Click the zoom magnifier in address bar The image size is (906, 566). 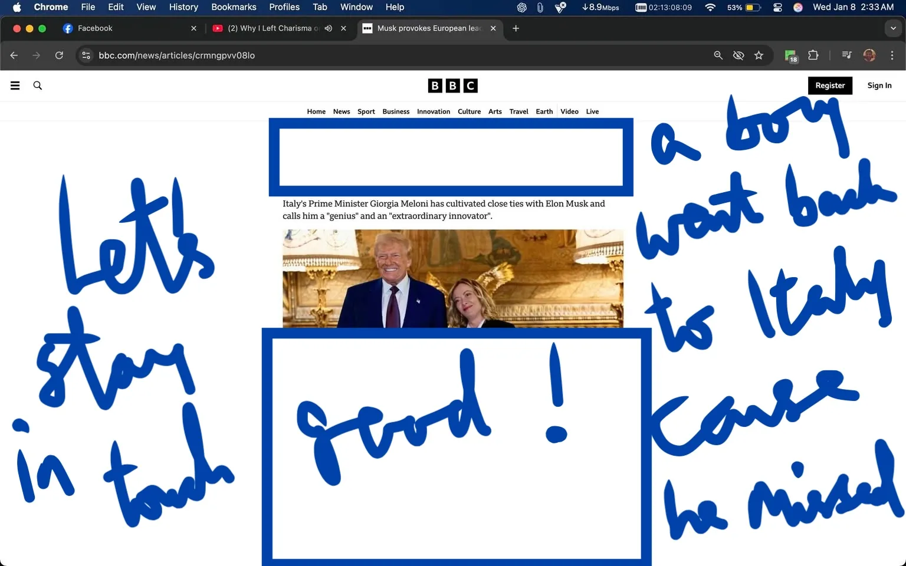coord(718,55)
